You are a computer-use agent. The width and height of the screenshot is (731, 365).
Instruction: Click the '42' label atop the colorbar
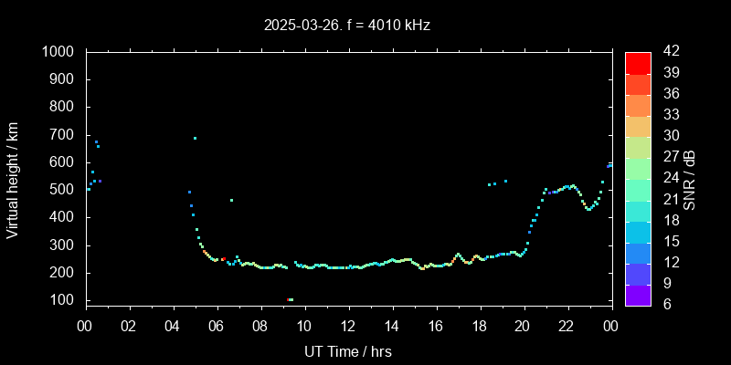[x=668, y=52]
